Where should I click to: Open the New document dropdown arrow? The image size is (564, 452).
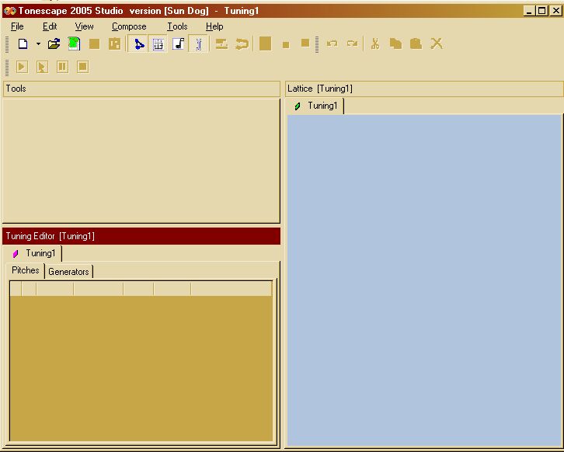pos(38,43)
